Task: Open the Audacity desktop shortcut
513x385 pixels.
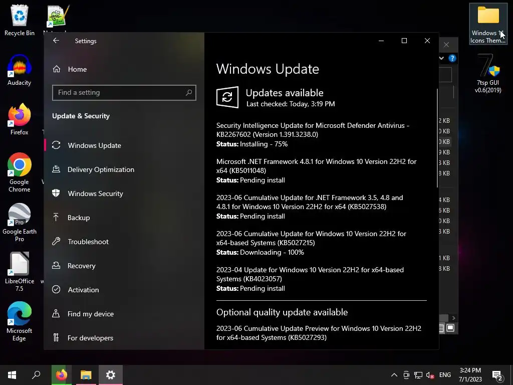Action: click(20, 70)
